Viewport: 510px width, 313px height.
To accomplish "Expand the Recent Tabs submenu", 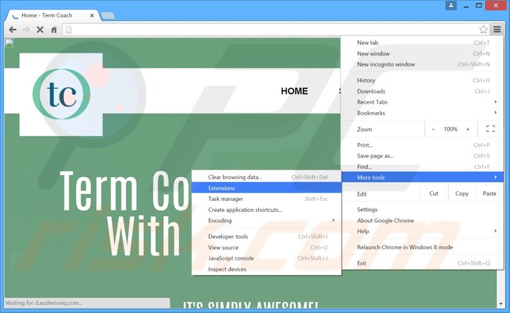I will tap(422, 102).
